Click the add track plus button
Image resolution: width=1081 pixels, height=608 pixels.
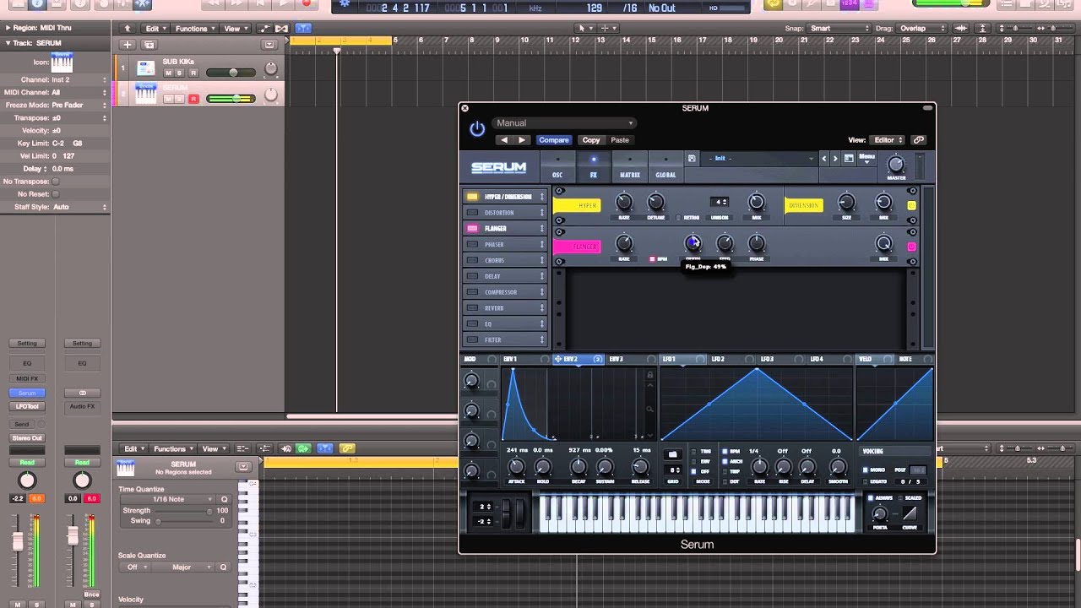pos(128,45)
